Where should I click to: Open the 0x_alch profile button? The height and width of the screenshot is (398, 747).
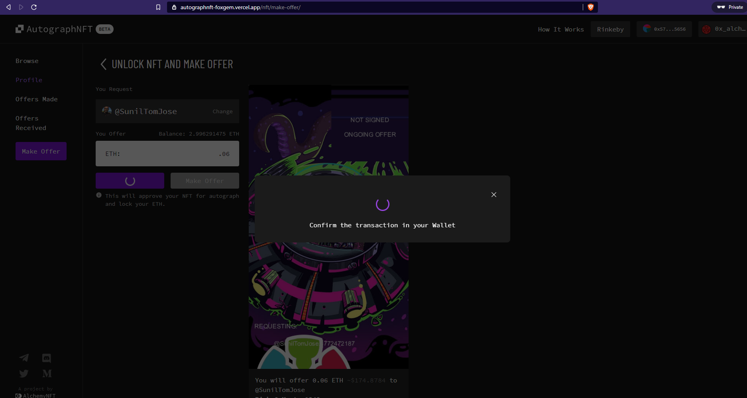point(723,29)
